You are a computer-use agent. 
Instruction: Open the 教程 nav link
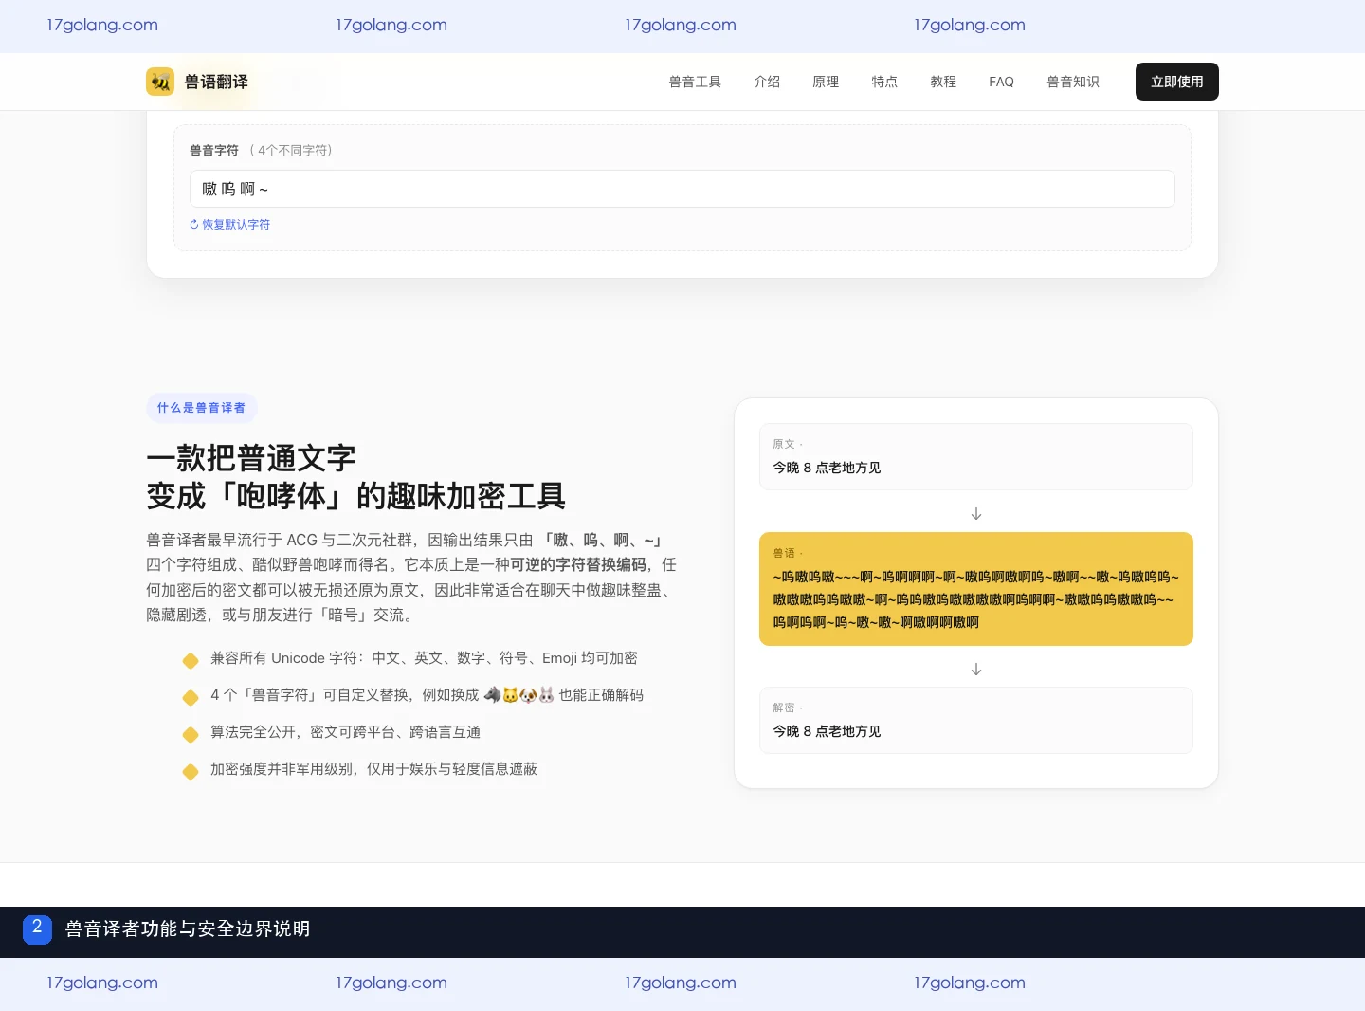point(943,82)
